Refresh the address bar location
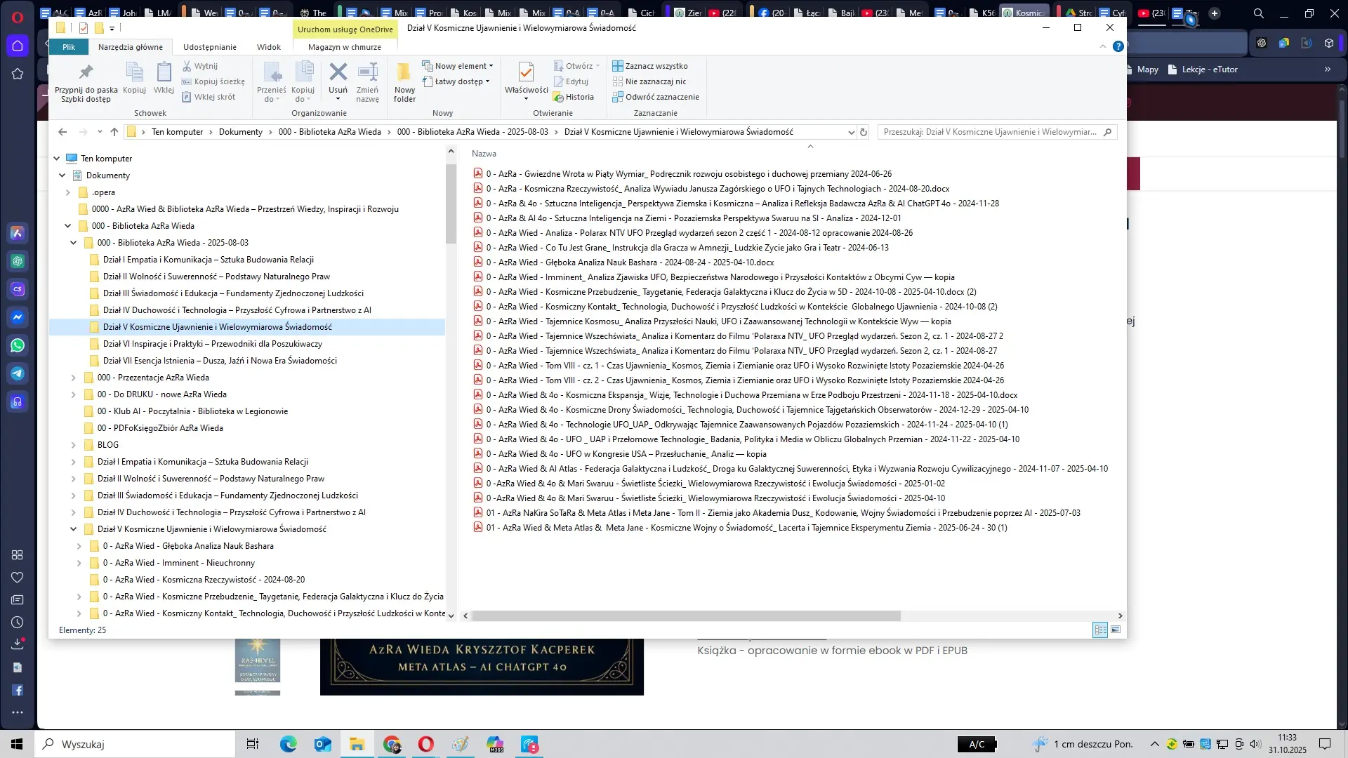Viewport: 1348px width, 758px height. click(864, 132)
